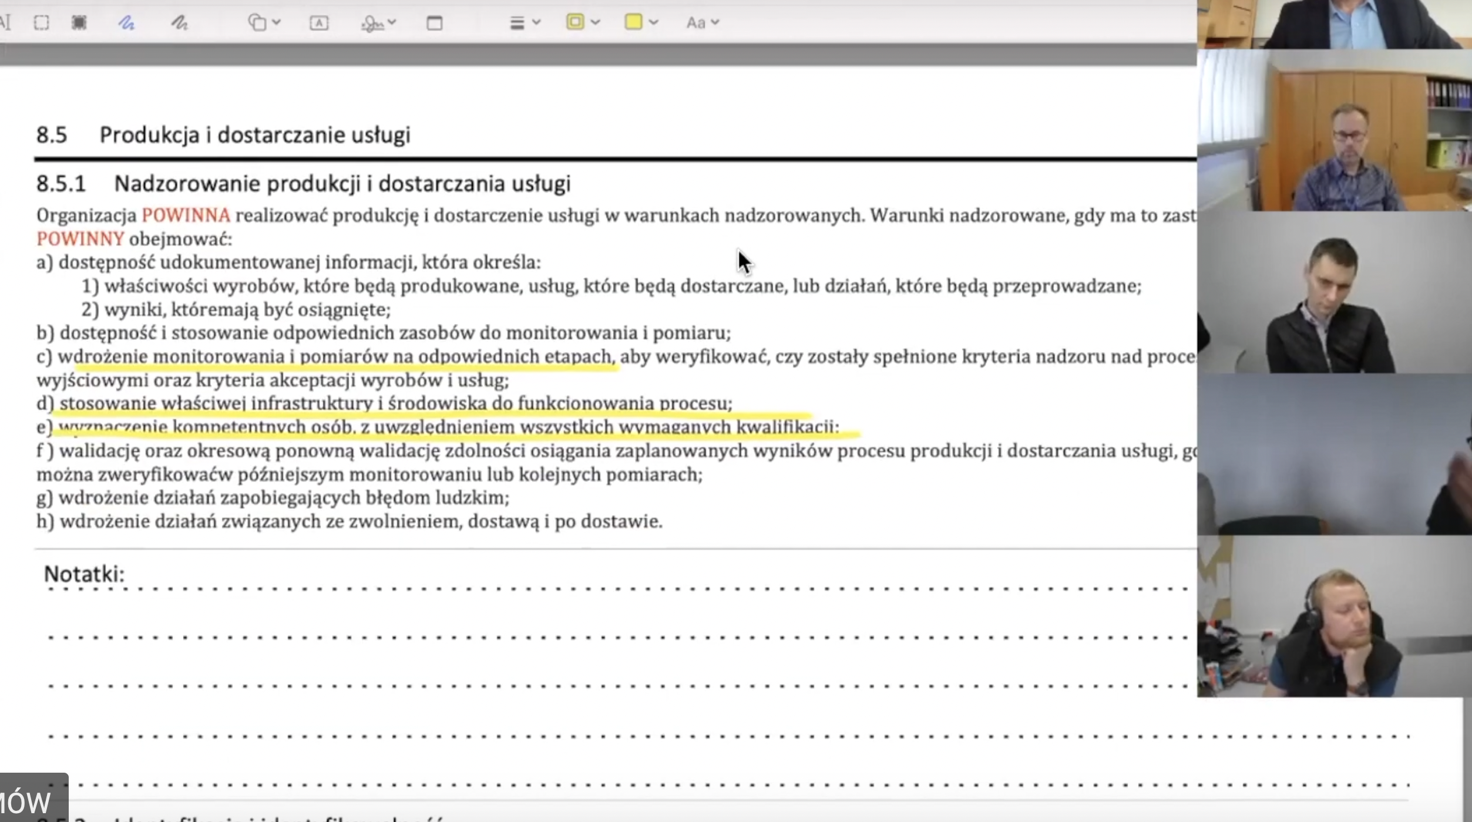Click line 'e) wyznaczenie kompetentnych osób'
Screen dimensions: 1472x822
pyautogui.click(x=438, y=427)
